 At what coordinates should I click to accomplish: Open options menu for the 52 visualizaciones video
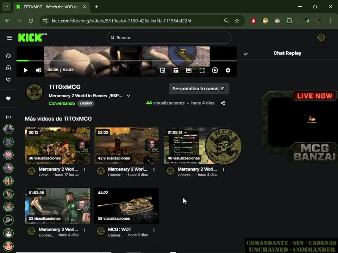84,230
